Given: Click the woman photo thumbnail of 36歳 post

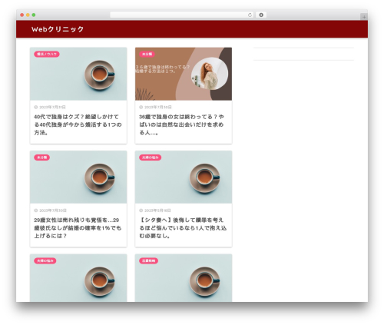Looking at the screenshot, I should click(184, 74).
